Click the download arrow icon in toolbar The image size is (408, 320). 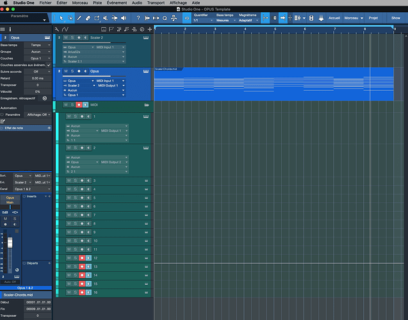pos(321,18)
